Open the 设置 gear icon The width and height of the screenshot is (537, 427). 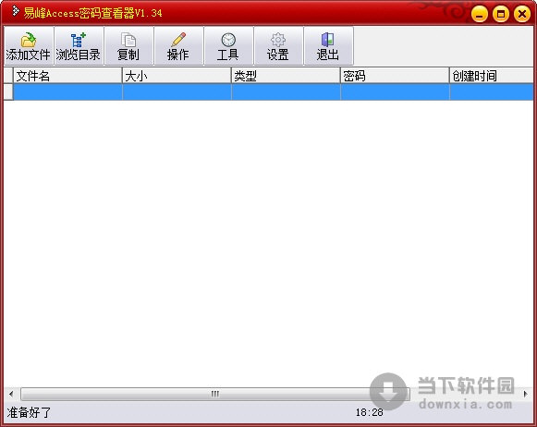(x=278, y=40)
